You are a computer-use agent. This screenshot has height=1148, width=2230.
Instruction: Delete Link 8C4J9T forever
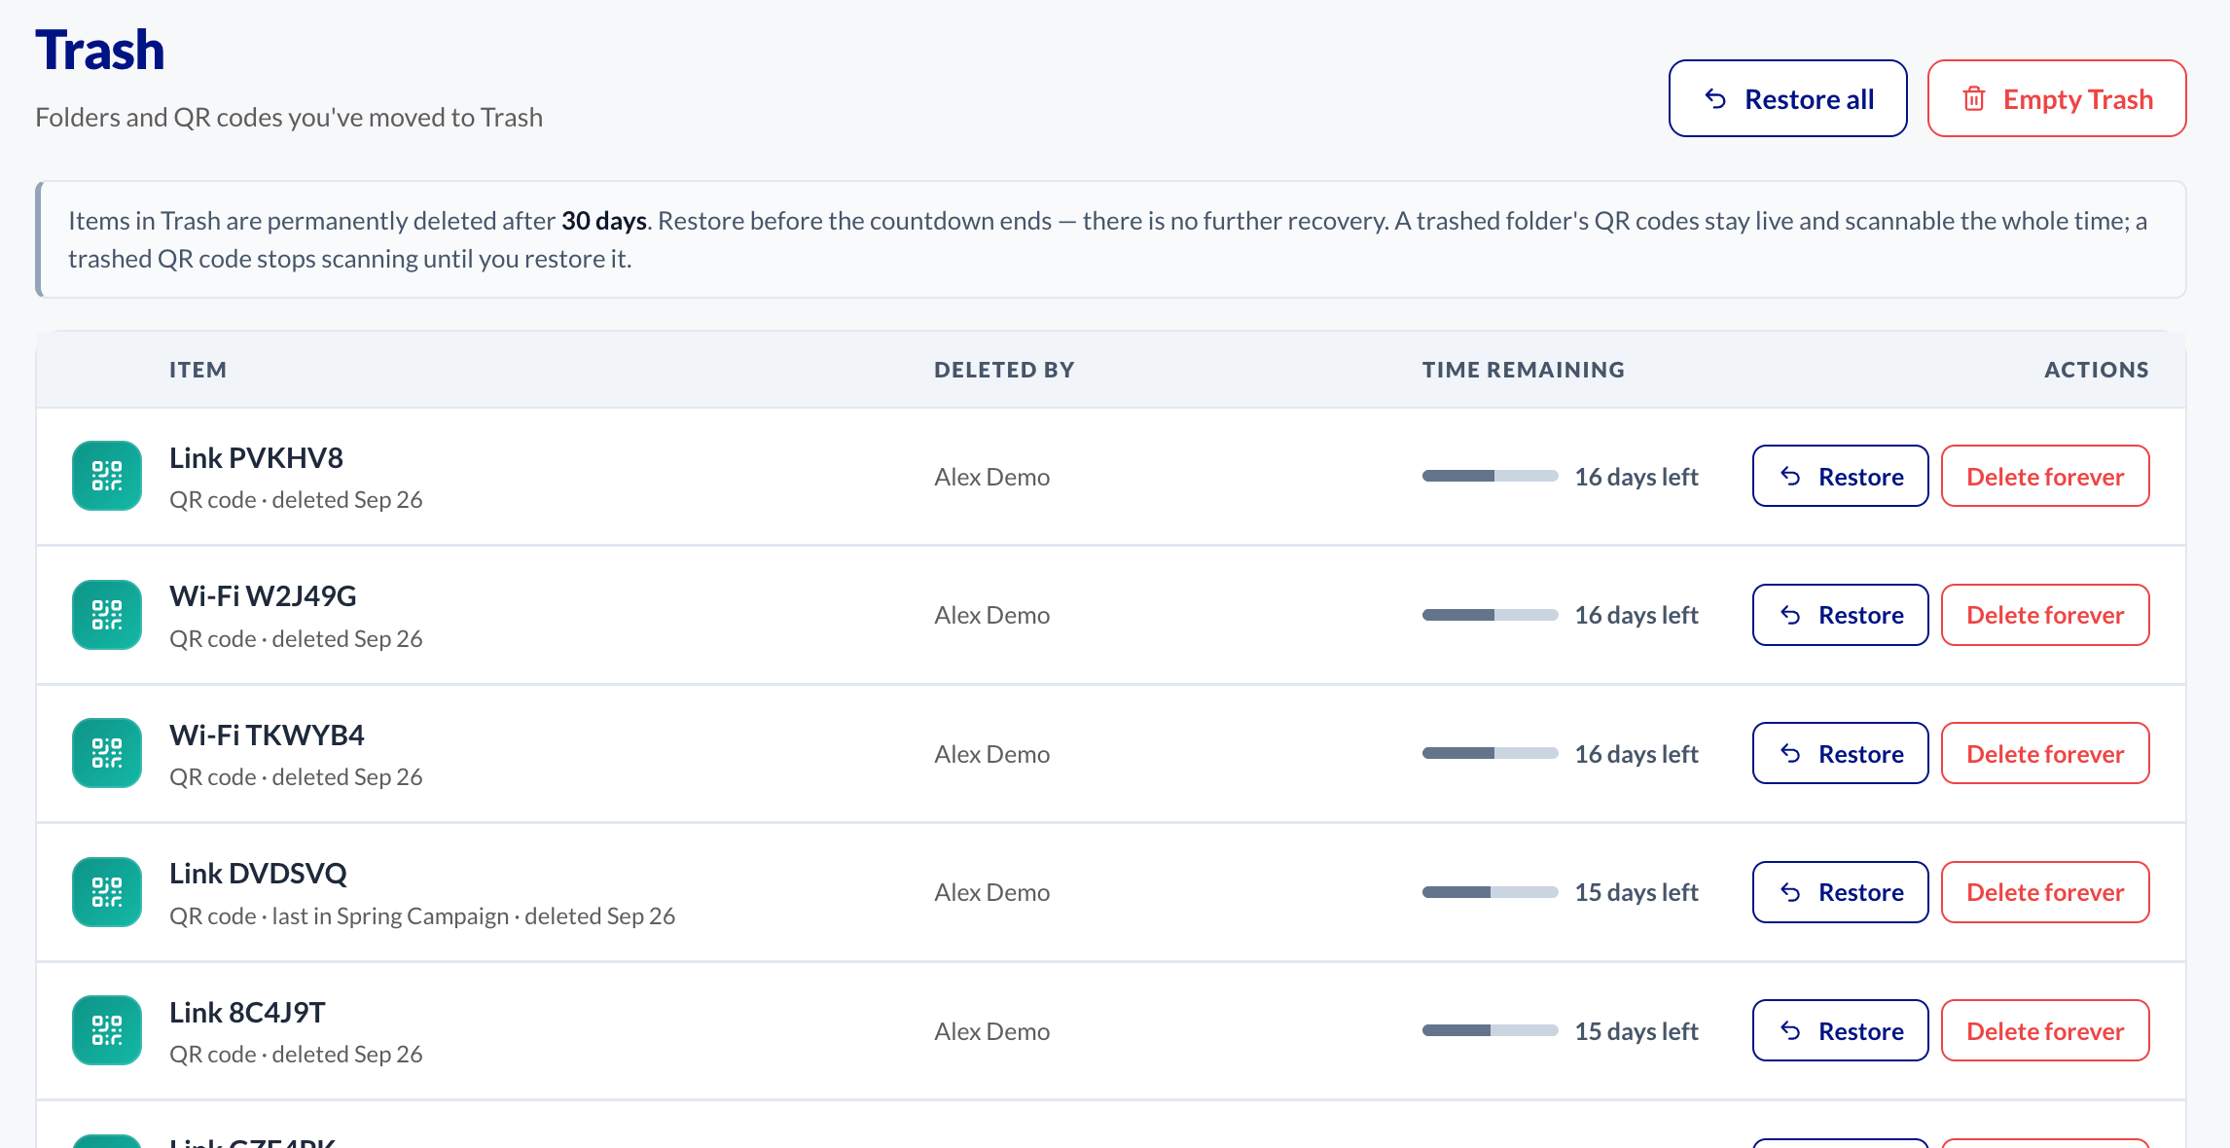point(2045,1030)
